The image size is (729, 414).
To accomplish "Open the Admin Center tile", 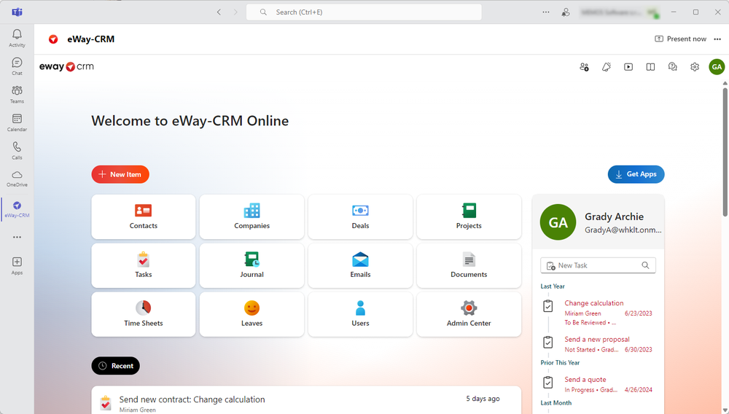I will pos(469,314).
